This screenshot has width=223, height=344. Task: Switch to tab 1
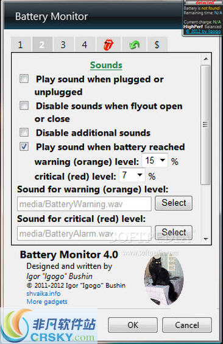20,45
